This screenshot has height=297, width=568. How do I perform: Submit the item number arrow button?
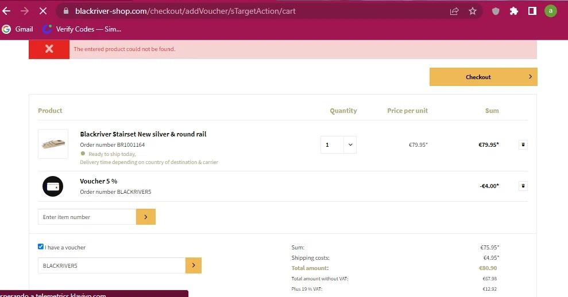coord(146,217)
